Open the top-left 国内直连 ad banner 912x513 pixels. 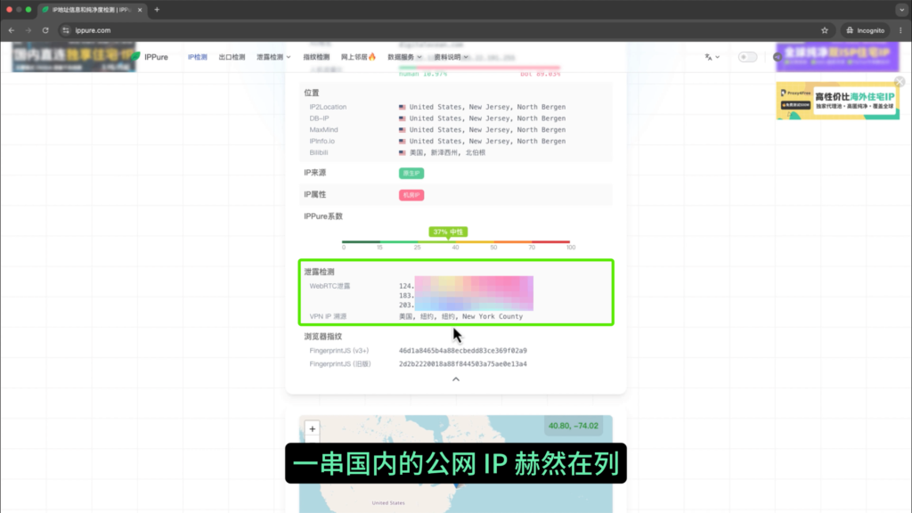[x=74, y=57]
